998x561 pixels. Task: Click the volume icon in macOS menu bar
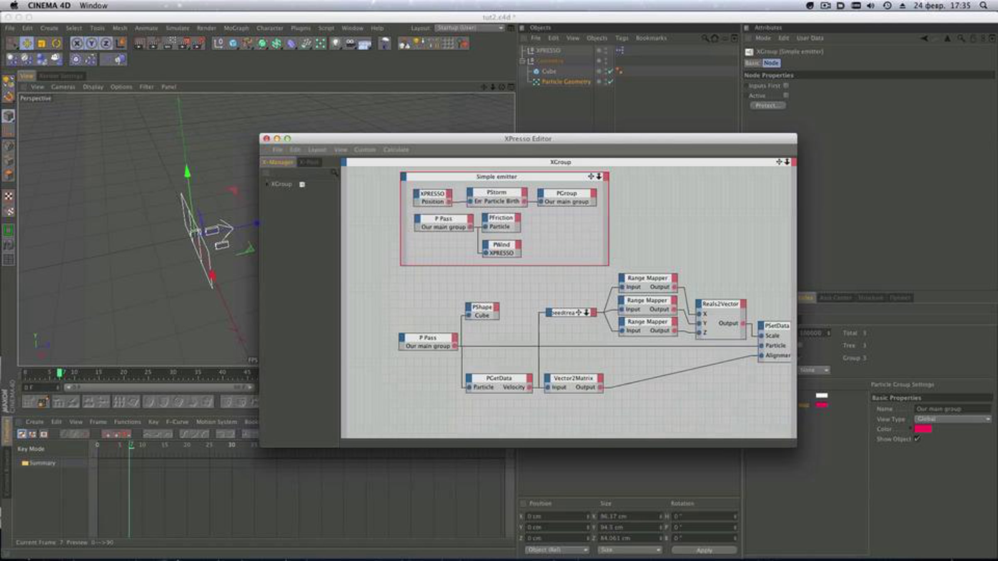[870, 5]
